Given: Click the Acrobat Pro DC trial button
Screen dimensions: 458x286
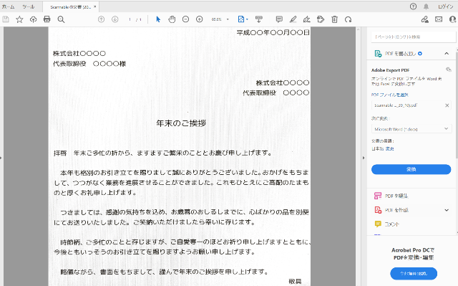Looking at the screenshot, I should (x=414, y=273).
